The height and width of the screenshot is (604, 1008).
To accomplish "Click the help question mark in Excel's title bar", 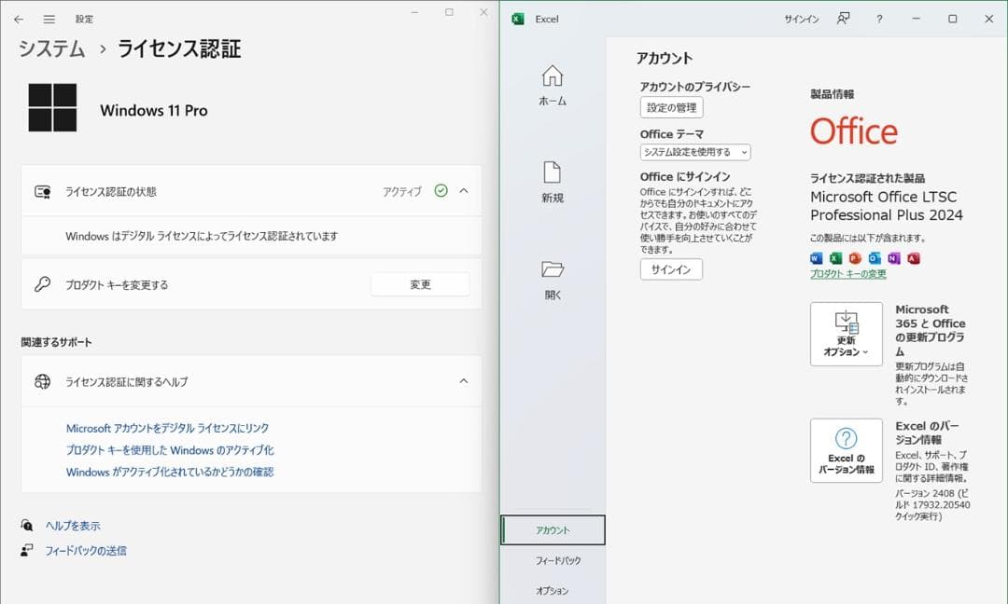I will (878, 19).
